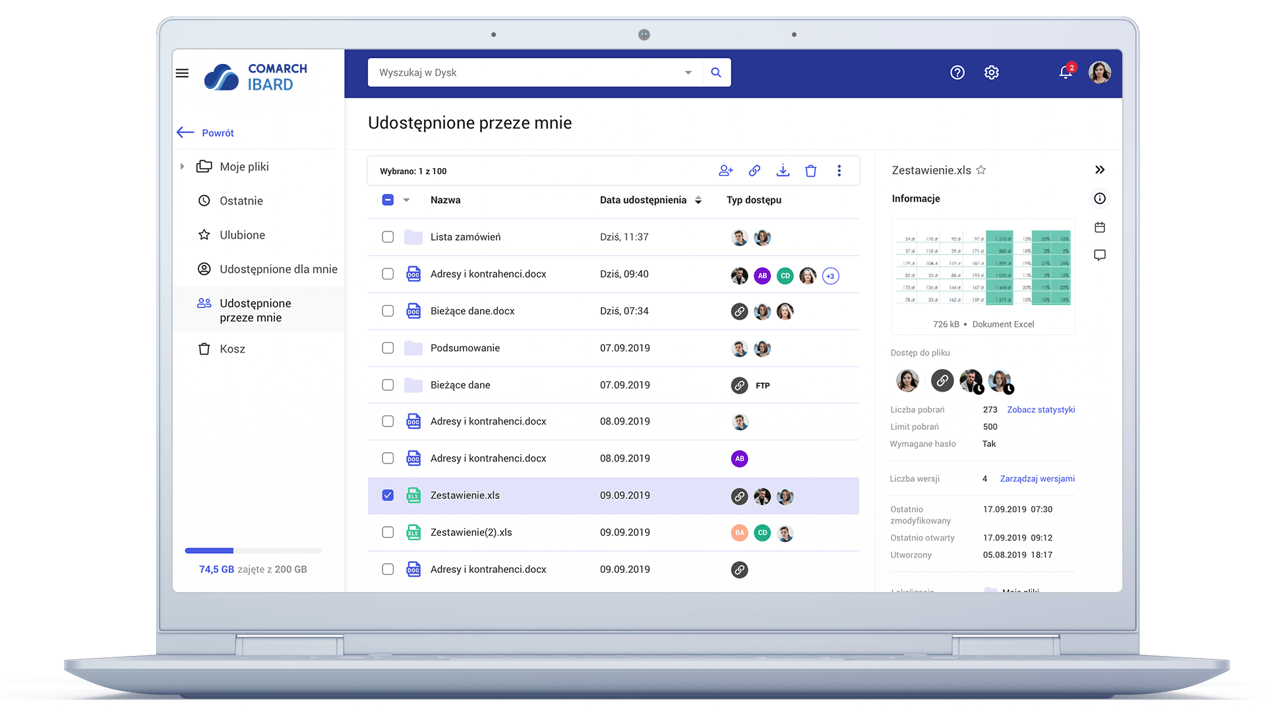The image size is (1266, 712).
Task: Check the Adresy i kontrahenci.docx AB avatar row checkbox
Action: pos(388,458)
